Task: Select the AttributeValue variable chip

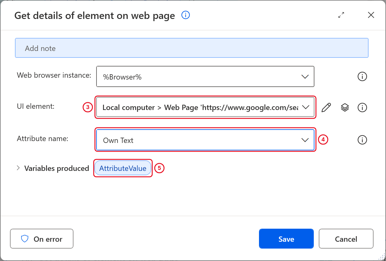Action: (x=123, y=168)
